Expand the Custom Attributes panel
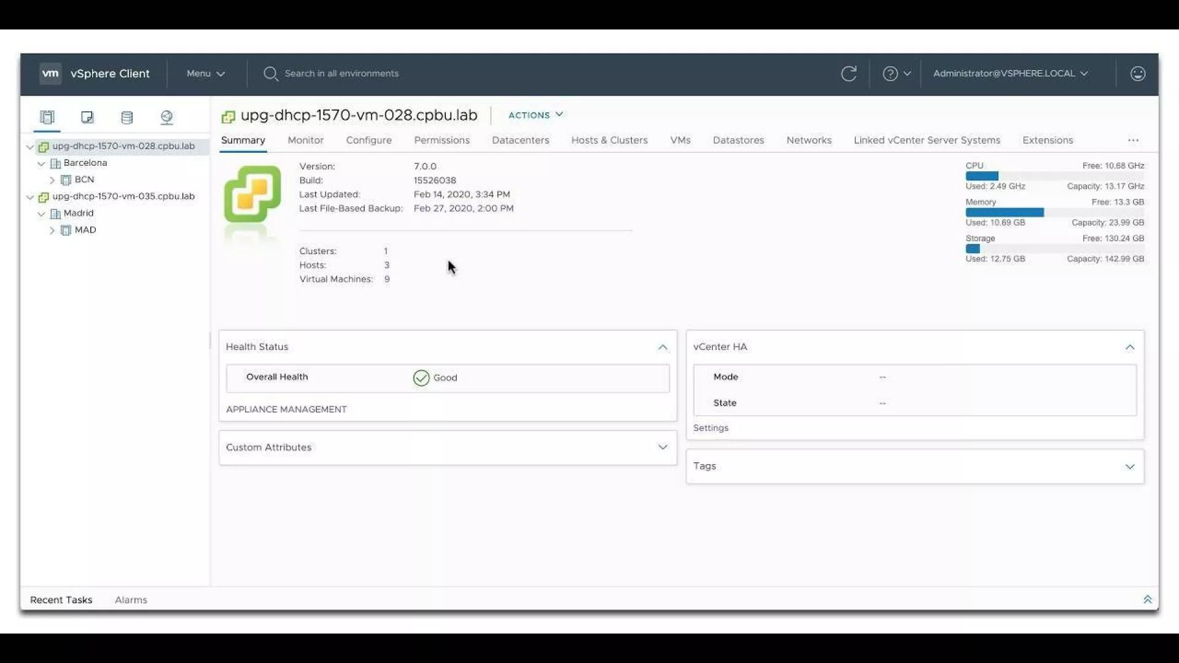The image size is (1179, 663). point(663,447)
